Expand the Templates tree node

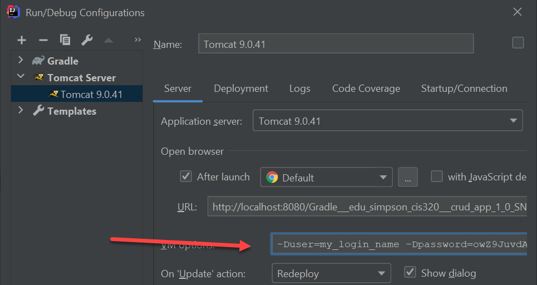pos(21,110)
